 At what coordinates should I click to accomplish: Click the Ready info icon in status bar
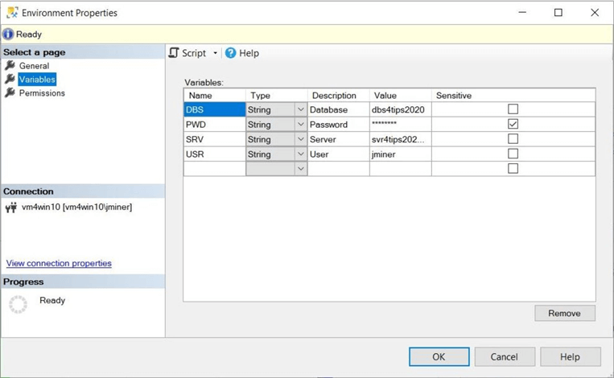click(x=8, y=35)
